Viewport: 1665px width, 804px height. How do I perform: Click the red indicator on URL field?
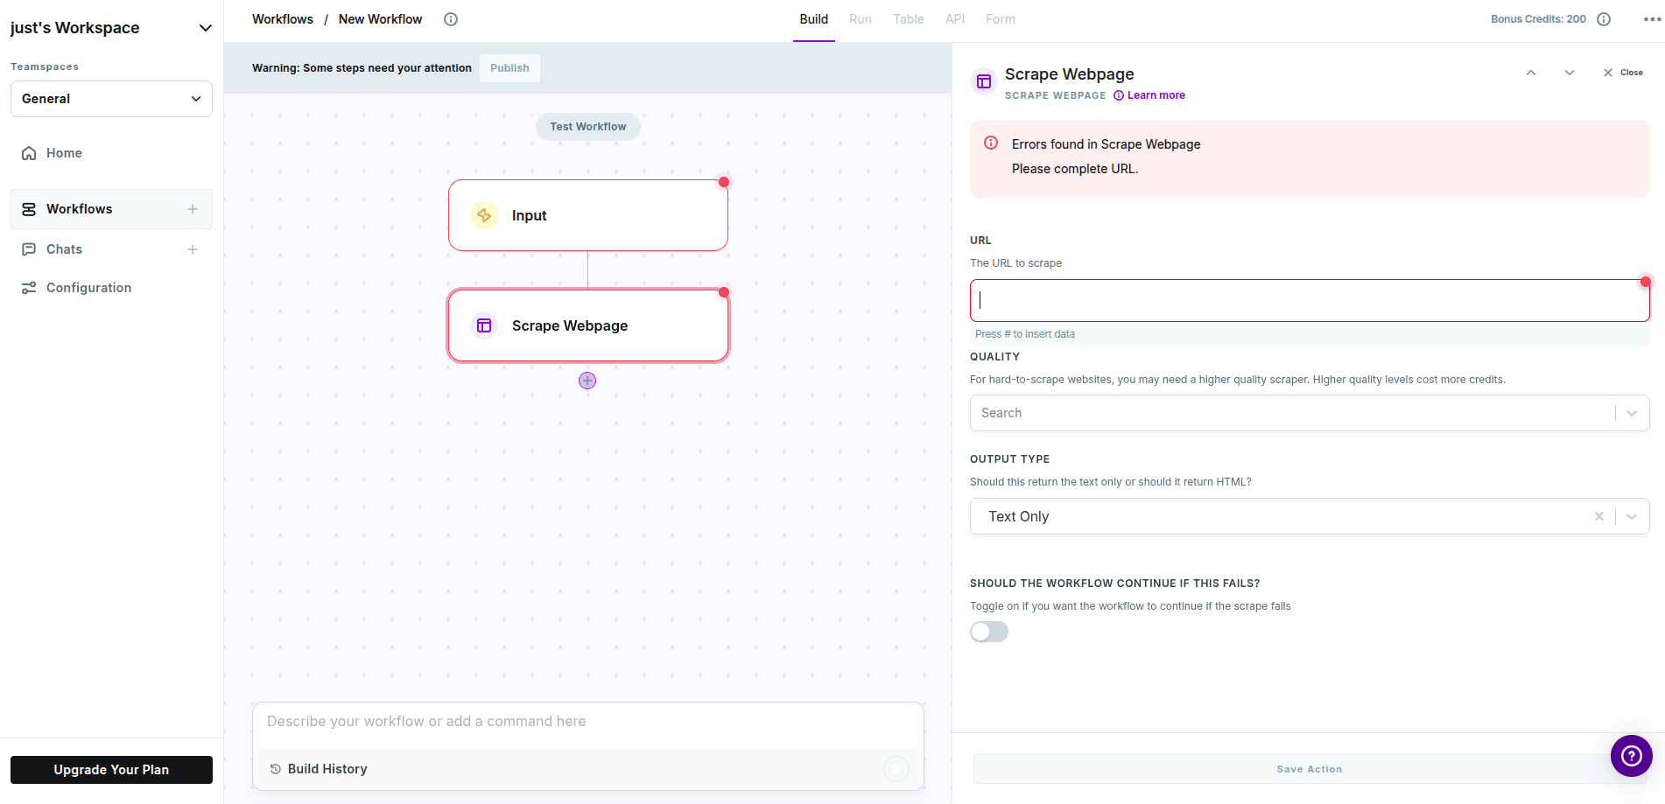(x=1646, y=282)
